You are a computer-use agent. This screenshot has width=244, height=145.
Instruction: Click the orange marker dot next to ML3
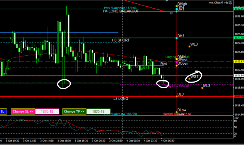(x=202, y=88)
